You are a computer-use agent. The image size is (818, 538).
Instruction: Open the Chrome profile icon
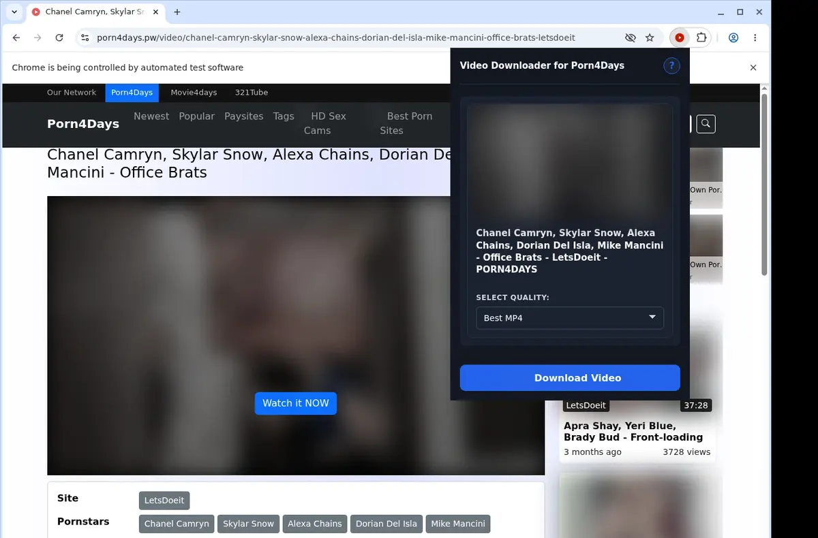coord(733,38)
